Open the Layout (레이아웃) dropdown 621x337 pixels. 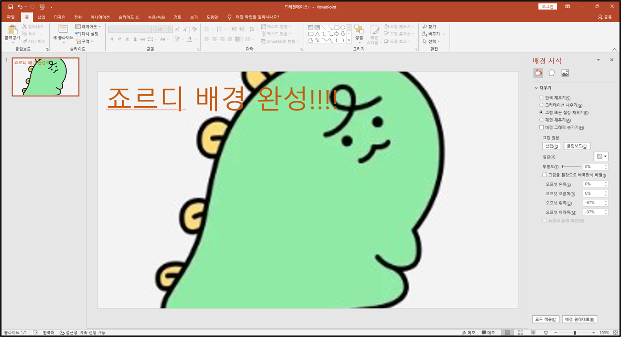click(x=88, y=27)
